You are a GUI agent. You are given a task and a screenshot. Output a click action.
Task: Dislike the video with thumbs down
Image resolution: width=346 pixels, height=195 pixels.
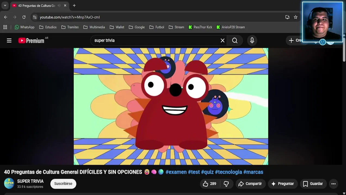coord(226,184)
